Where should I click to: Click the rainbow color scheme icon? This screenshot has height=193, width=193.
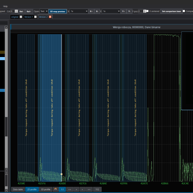[x=56, y=189]
